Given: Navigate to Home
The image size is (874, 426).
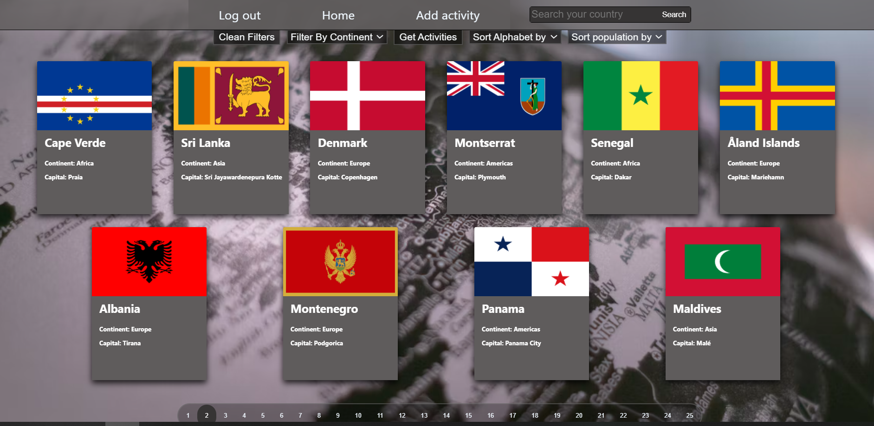Looking at the screenshot, I should click(x=338, y=15).
